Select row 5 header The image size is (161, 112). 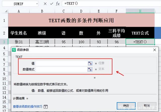click(4, 54)
